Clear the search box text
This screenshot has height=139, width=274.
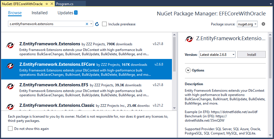pos(87,24)
